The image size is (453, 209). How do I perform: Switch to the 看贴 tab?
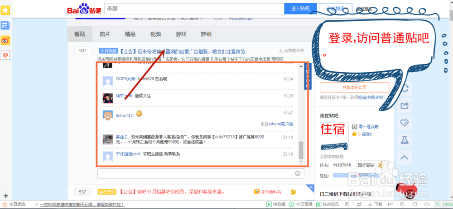80,34
